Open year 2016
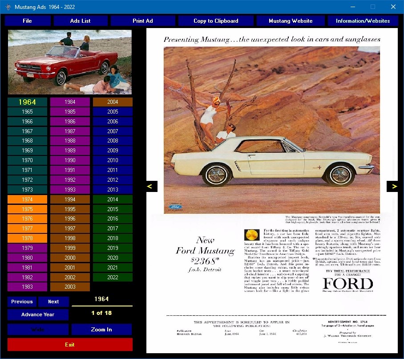404x359 pixels. [113, 219]
